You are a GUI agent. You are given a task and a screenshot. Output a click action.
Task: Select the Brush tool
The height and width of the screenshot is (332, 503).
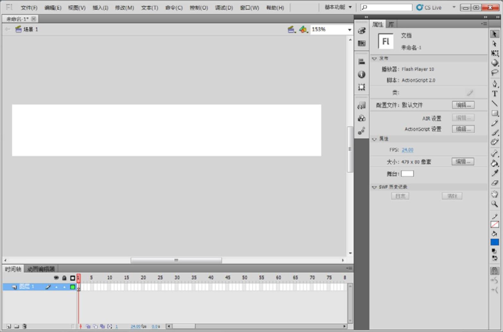click(x=495, y=133)
